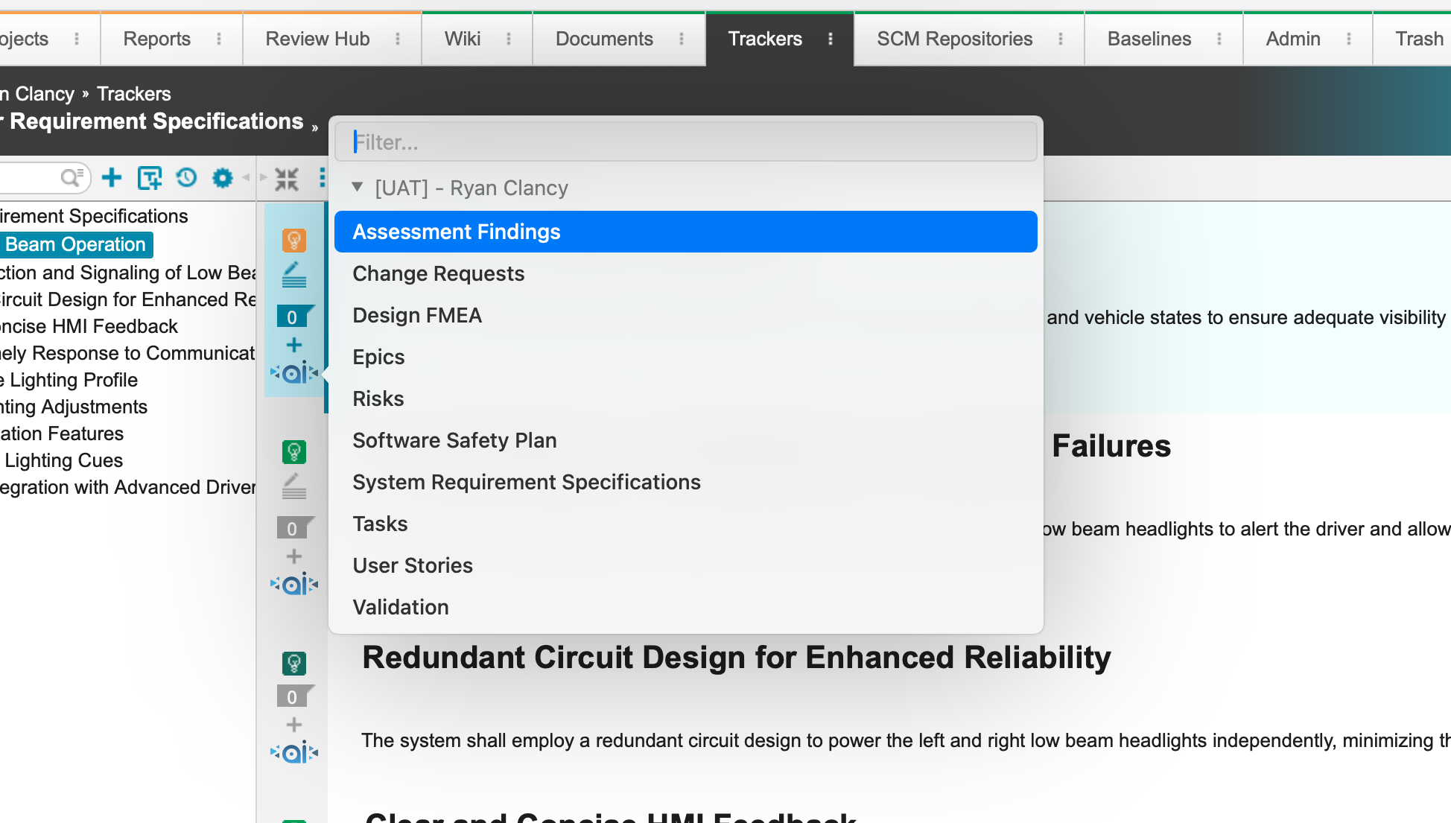Click the blue plus add-item icon
This screenshot has width=1451, height=823.
click(112, 178)
